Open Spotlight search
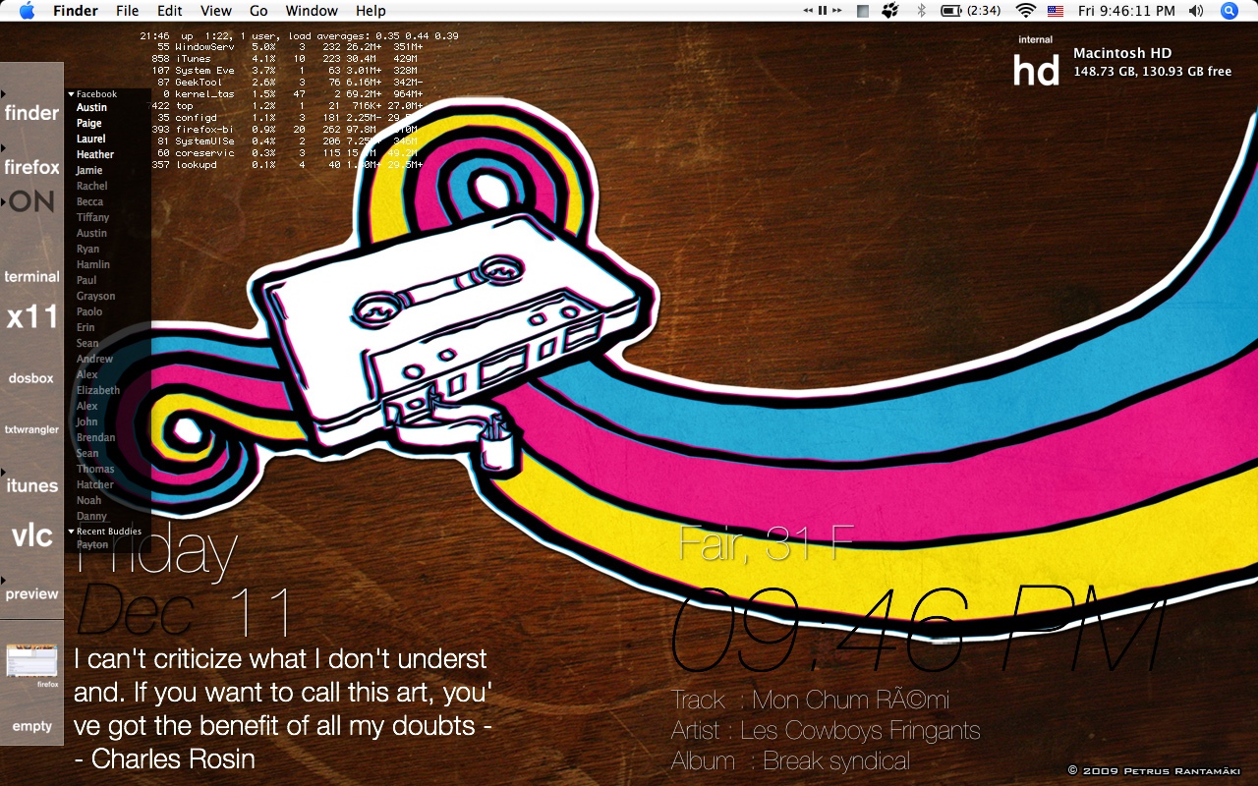 (x=1229, y=11)
